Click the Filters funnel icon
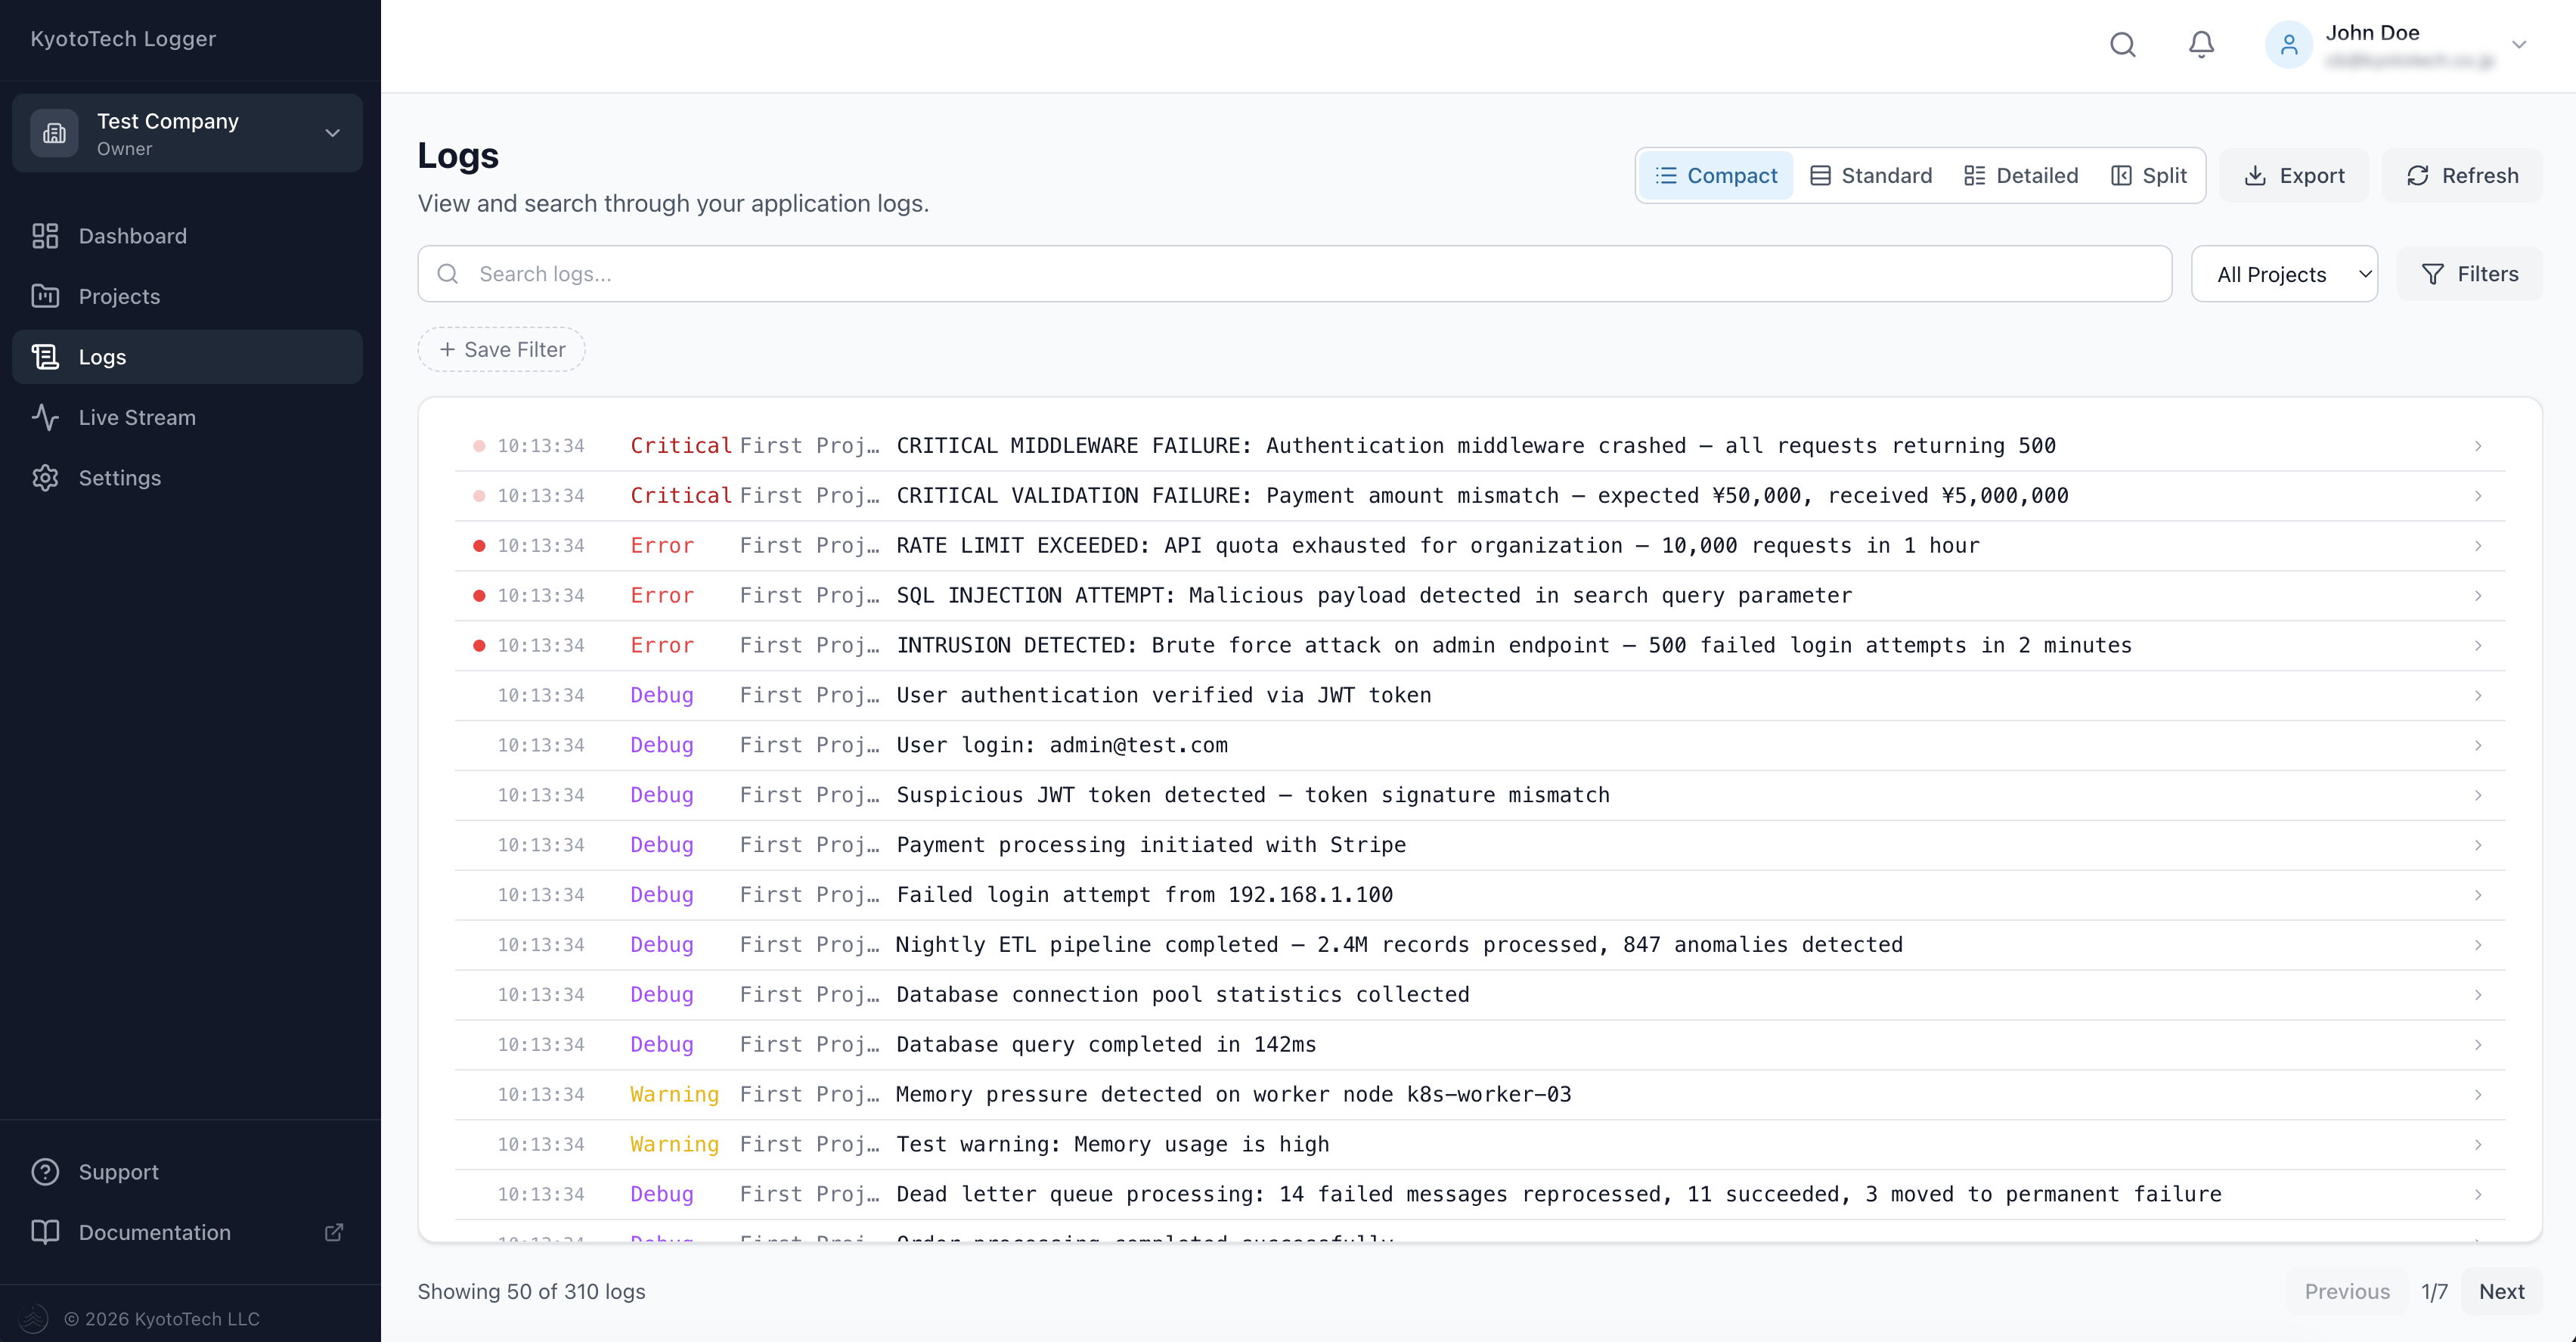The image size is (2576, 1342). [x=2434, y=273]
